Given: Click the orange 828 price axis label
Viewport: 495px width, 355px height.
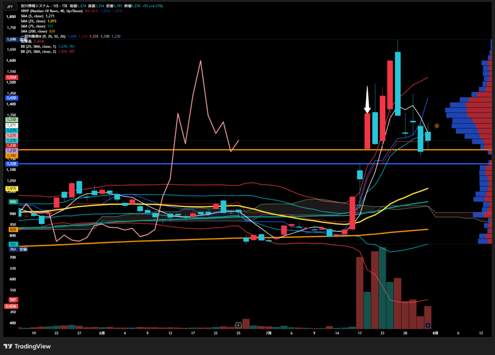Looking at the screenshot, I should coord(13,229).
